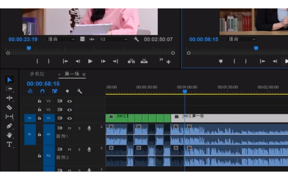Hide video track V3 with eye icon

[x=70, y=101]
